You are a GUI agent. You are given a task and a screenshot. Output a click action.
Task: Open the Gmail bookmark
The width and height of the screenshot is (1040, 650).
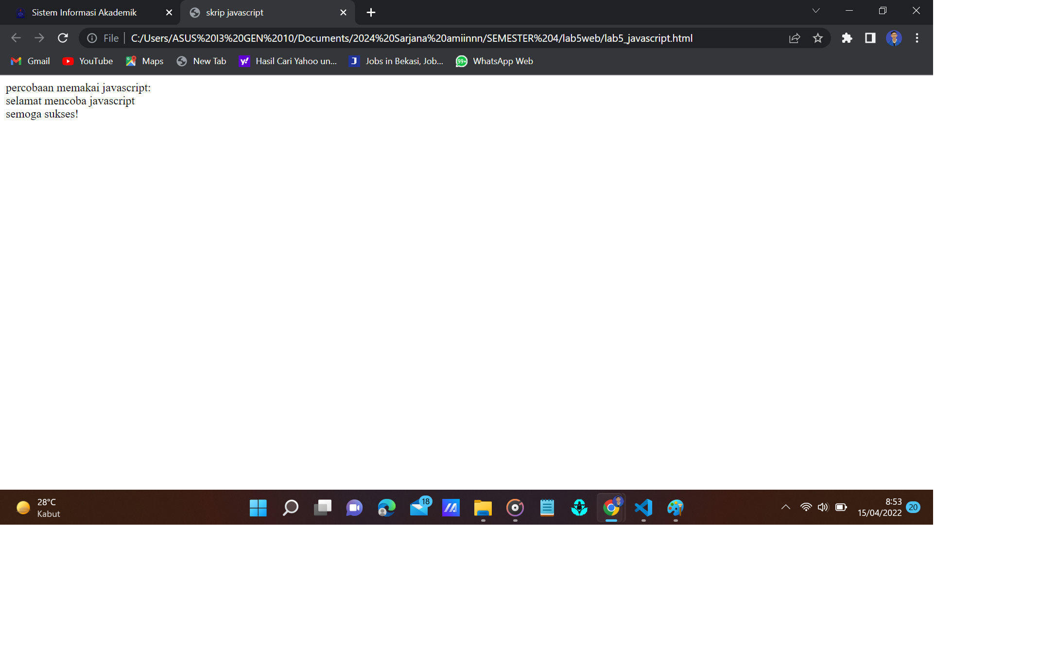30,61
